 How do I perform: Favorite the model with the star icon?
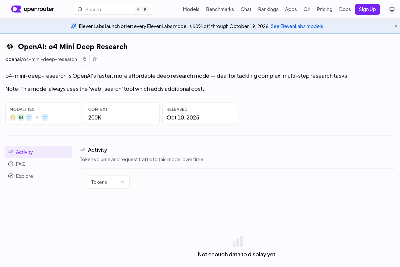pos(95,59)
